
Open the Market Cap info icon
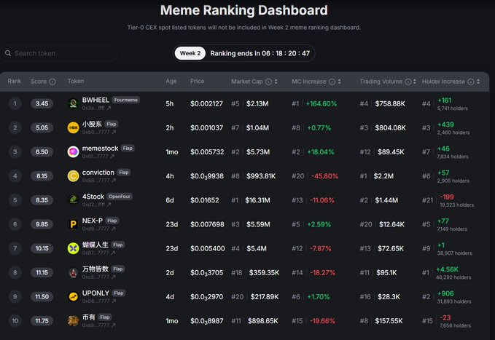click(268, 82)
